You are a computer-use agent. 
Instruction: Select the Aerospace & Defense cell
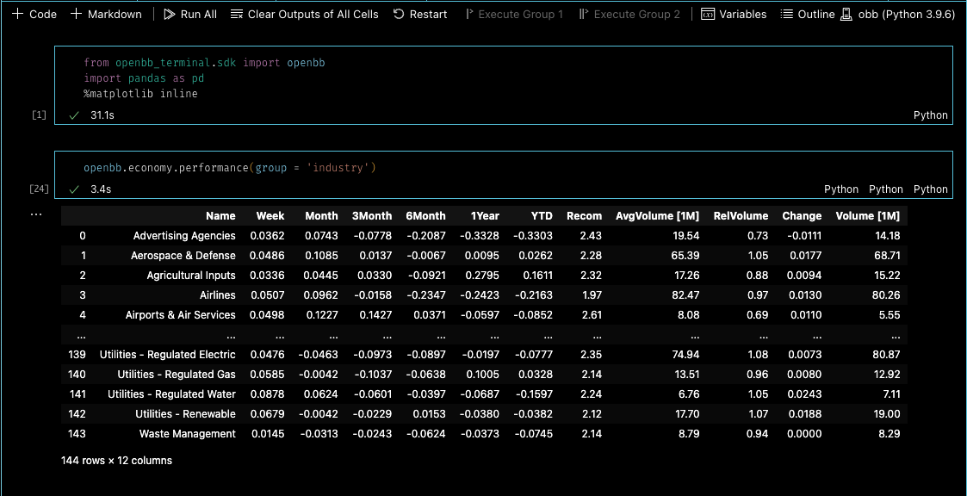click(x=183, y=256)
